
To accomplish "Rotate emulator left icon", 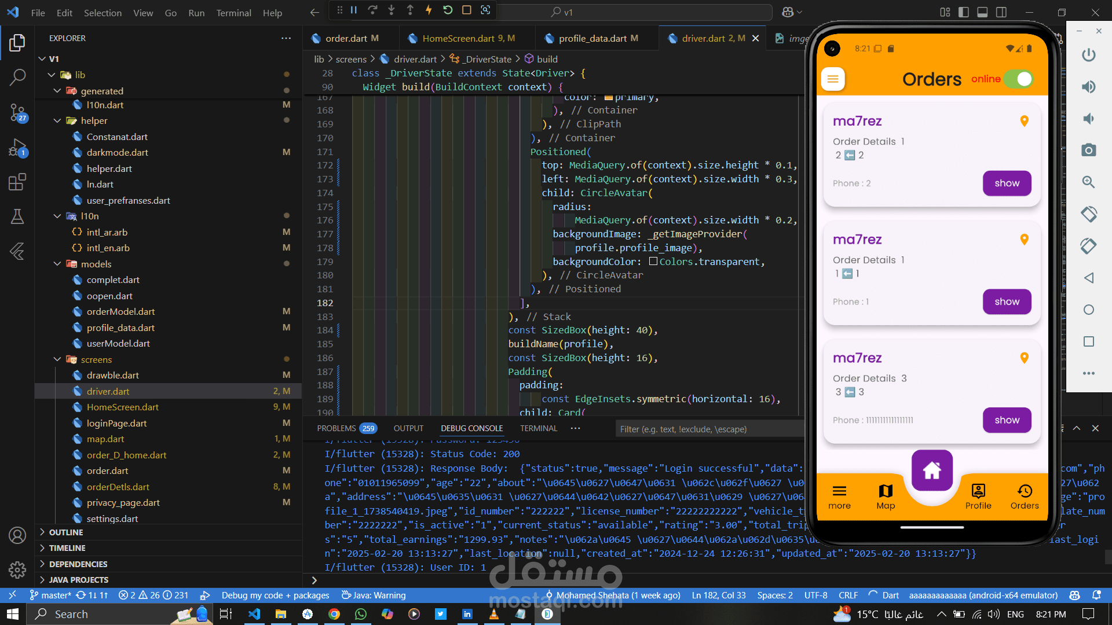I will [1088, 214].
